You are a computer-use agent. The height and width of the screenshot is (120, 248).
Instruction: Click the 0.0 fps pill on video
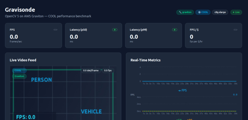click(x=108, y=70)
